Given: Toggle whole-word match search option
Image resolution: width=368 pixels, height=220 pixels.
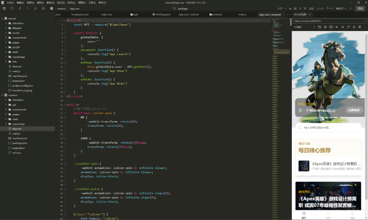Looking at the screenshot, I should click(295, 9).
